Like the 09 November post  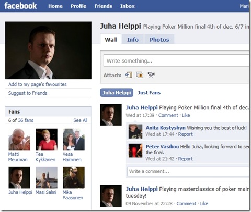pos(204,203)
